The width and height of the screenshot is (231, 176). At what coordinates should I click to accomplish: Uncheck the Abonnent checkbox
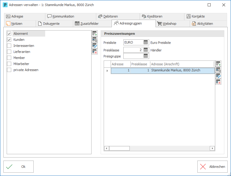pos(9,34)
